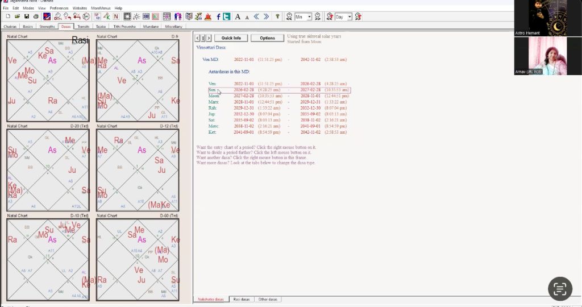Image resolution: width=582 pixels, height=307 pixels.
Task: Open the Modes menu
Action: [x=28, y=8]
